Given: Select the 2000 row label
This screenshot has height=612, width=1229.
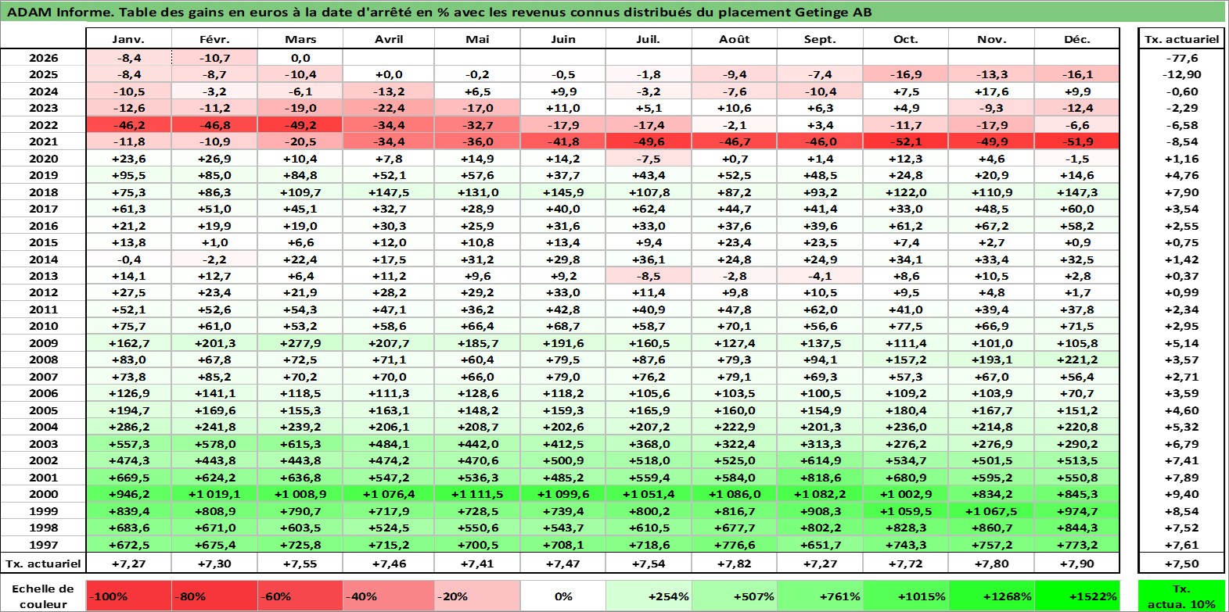Looking at the screenshot, I should (x=43, y=494).
